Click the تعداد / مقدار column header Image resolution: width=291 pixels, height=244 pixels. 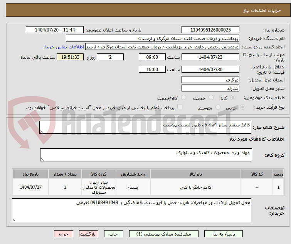65,174
